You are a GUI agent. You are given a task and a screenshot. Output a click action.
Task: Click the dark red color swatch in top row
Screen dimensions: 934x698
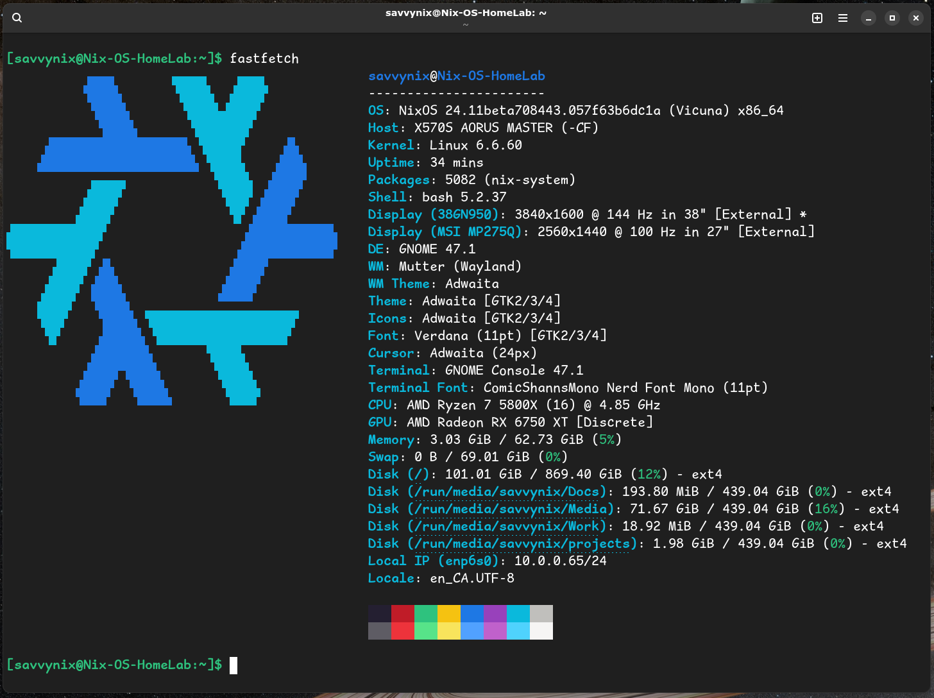403,613
